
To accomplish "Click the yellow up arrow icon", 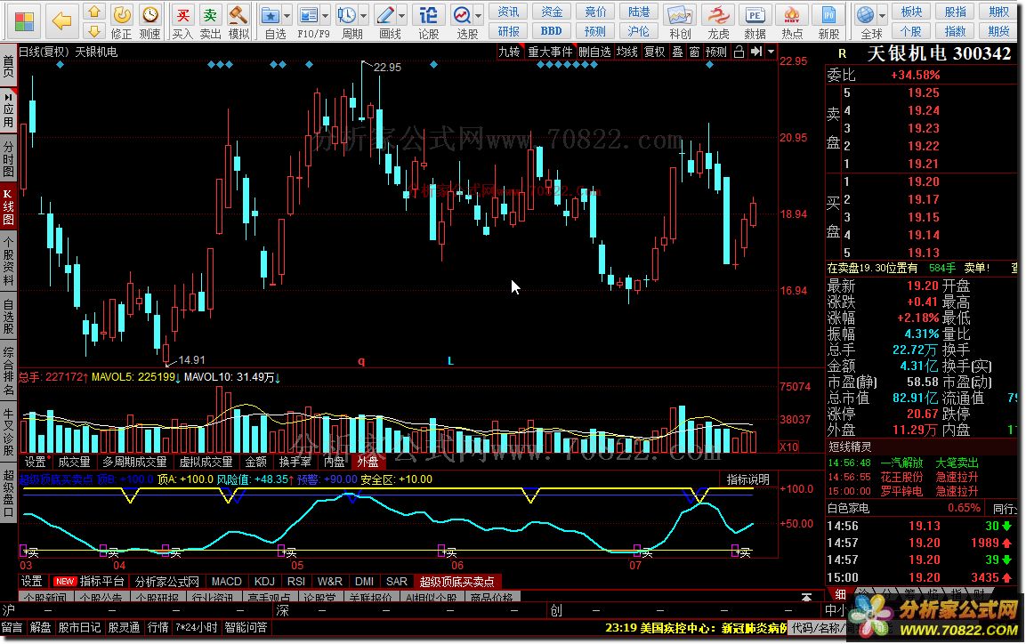I will [x=94, y=12].
